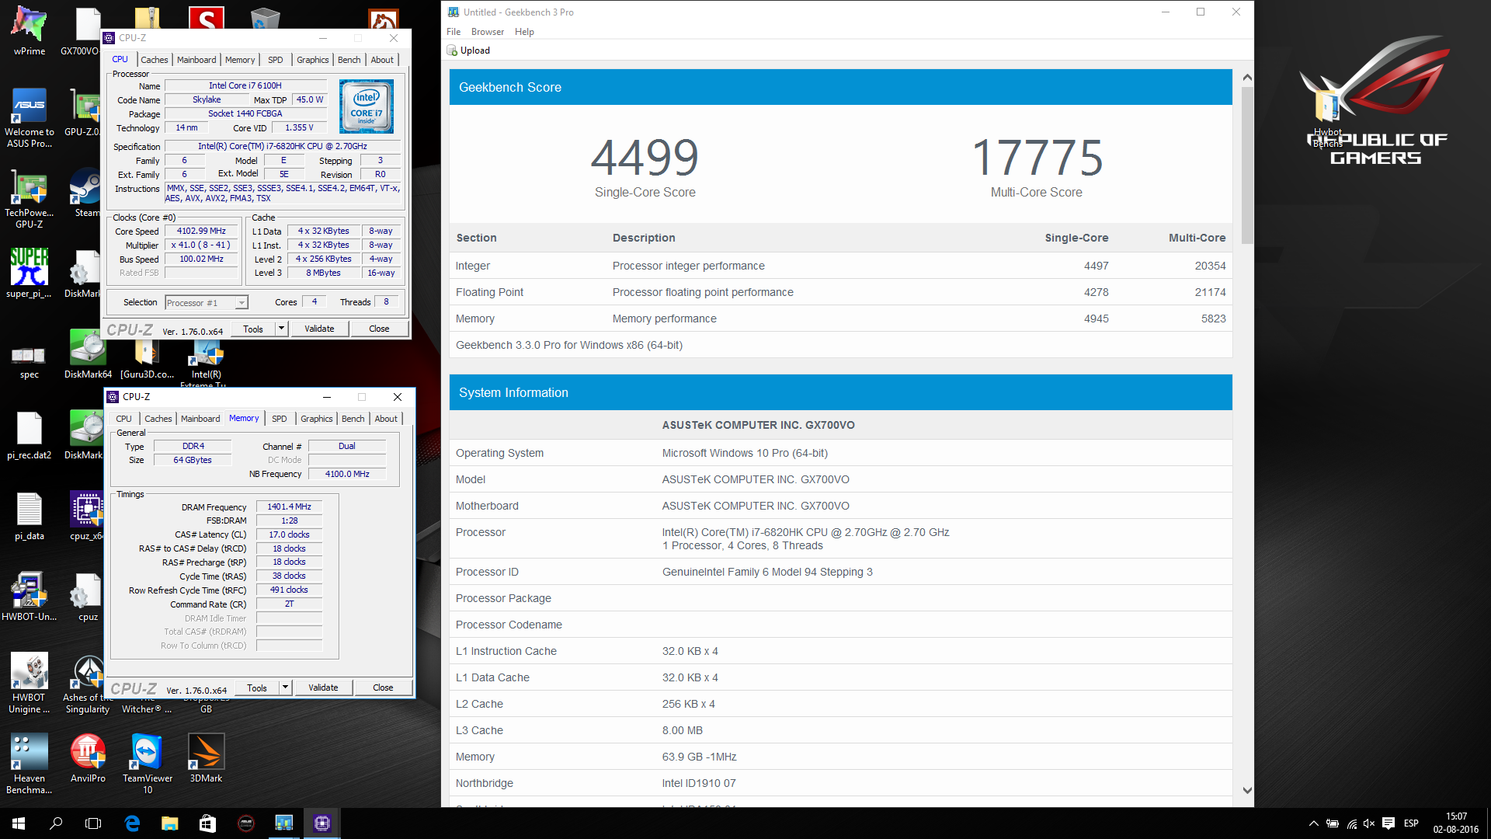Click the DRAM Frequency 1401.4 MHz field
Viewport: 1491px width, 839px height.
tap(289, 507)
